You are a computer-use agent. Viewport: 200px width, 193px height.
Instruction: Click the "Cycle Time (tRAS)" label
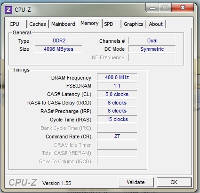coord(71,120)
